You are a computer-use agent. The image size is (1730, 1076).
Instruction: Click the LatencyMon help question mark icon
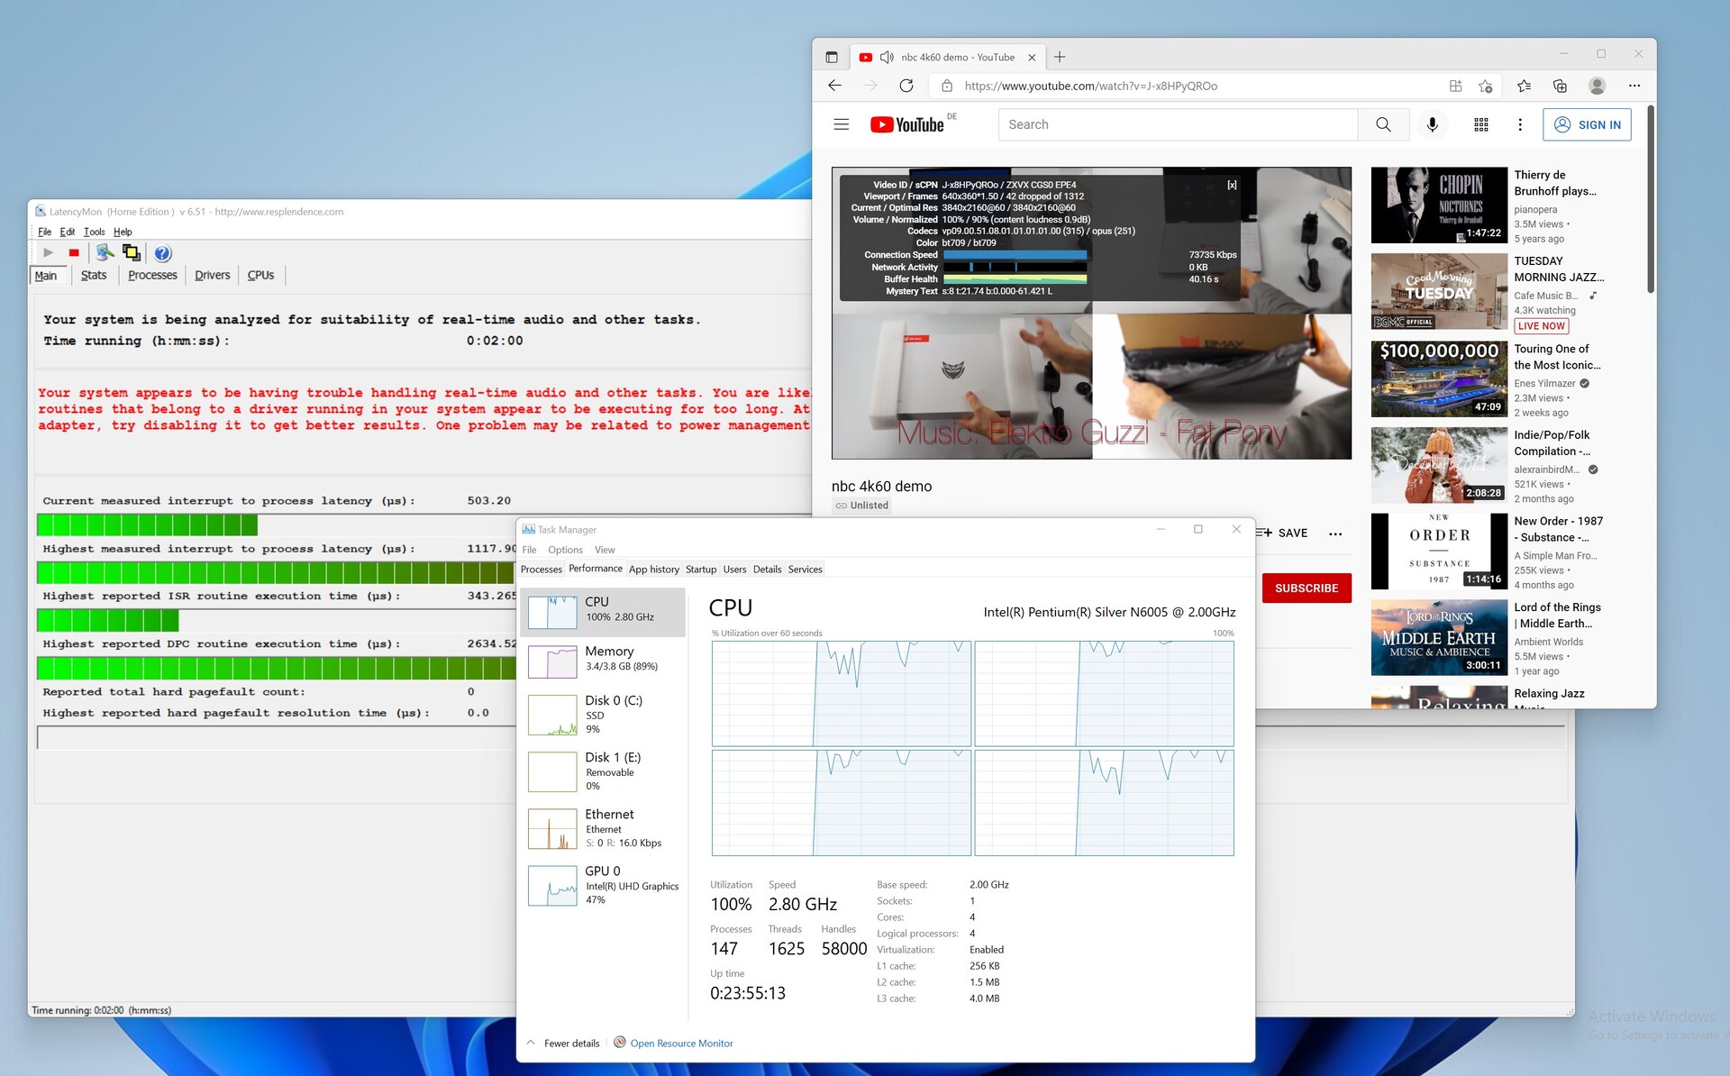[x=162, y=253]
